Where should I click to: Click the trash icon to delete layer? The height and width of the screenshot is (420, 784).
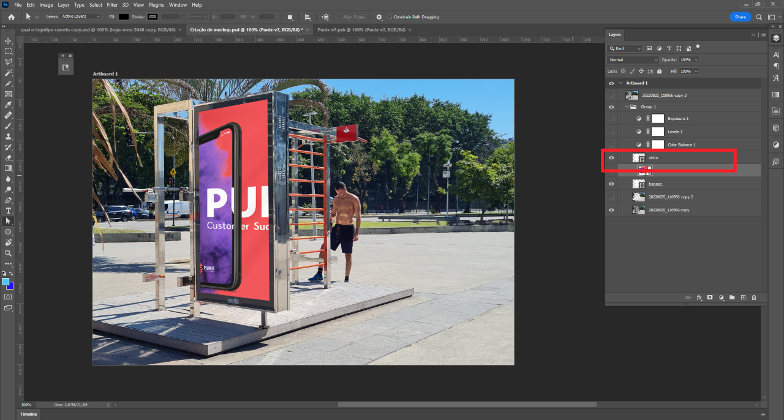(754, 298)
